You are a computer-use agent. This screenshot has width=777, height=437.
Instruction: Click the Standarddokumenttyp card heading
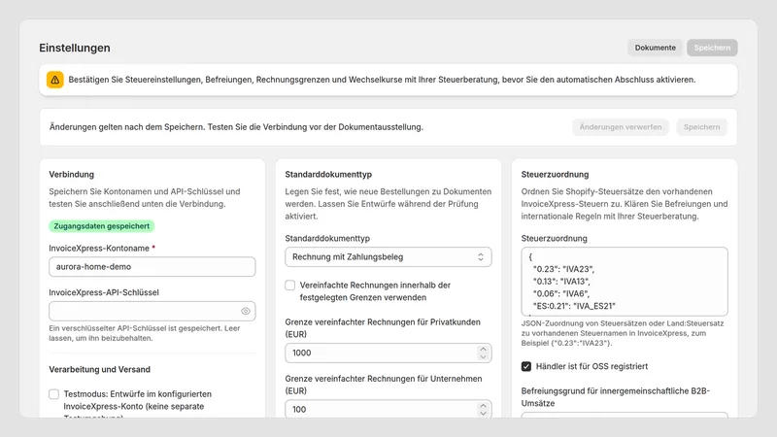(x=328, y=175)
